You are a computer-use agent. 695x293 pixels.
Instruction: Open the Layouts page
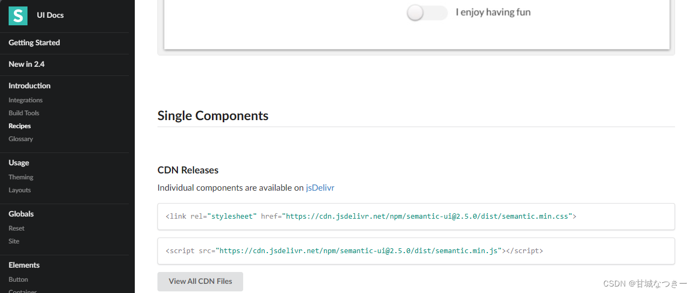click(19, 190)
